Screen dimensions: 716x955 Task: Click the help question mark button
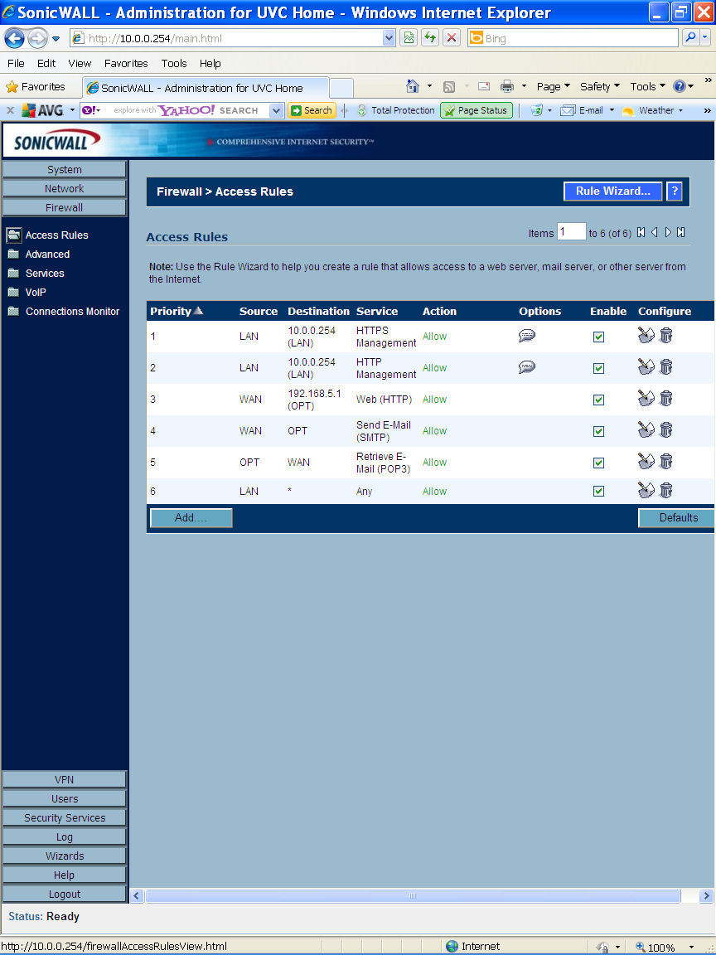coord(675,191)
